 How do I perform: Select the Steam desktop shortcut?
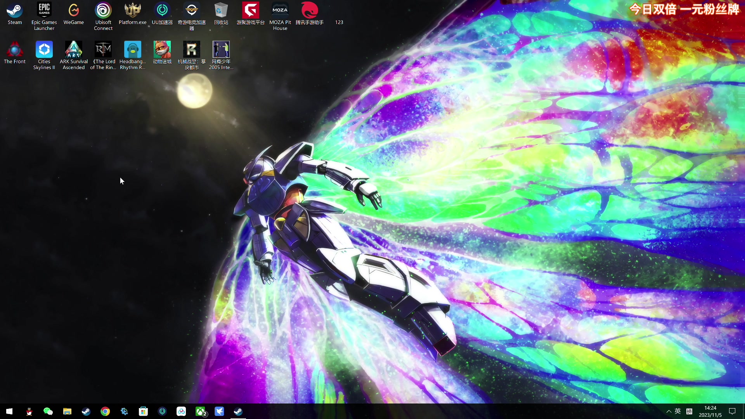(15, 14)
